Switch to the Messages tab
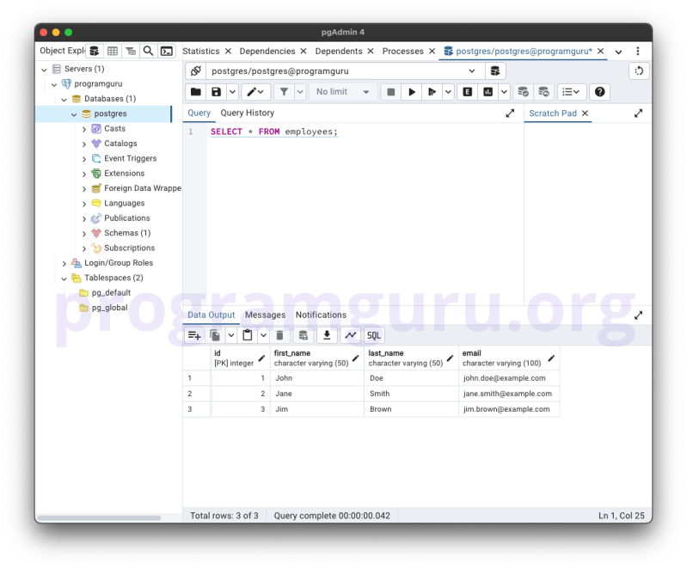This screenshot has height=569, width=687. (x=265, y=315)
